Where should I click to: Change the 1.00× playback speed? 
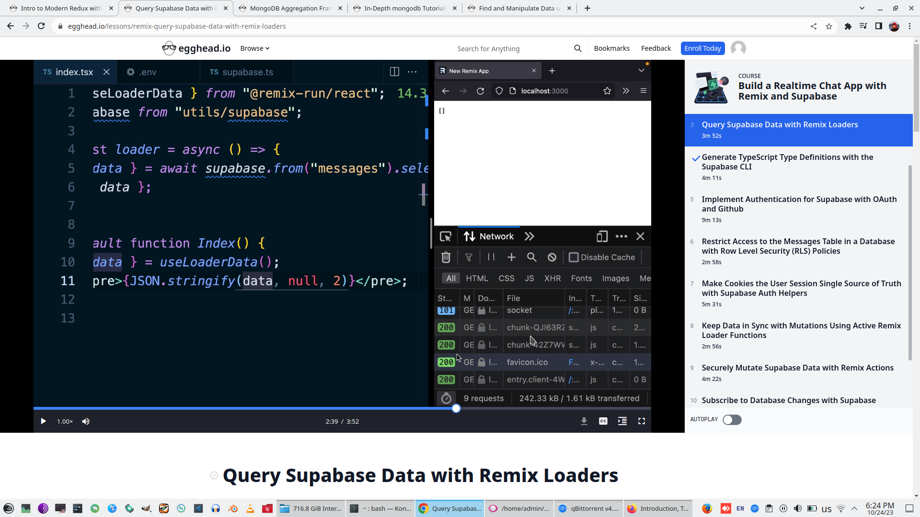[65, 421]
